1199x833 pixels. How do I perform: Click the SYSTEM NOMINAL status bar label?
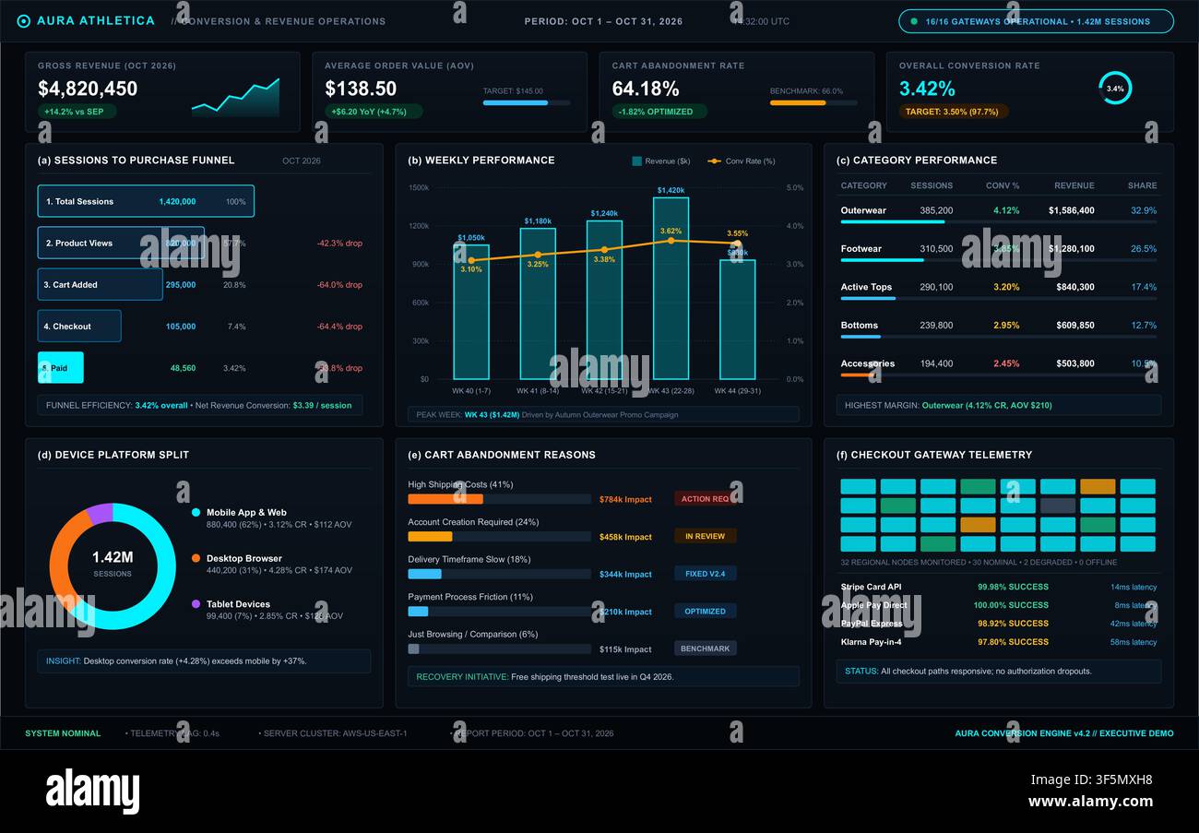[x=63, y=733]
